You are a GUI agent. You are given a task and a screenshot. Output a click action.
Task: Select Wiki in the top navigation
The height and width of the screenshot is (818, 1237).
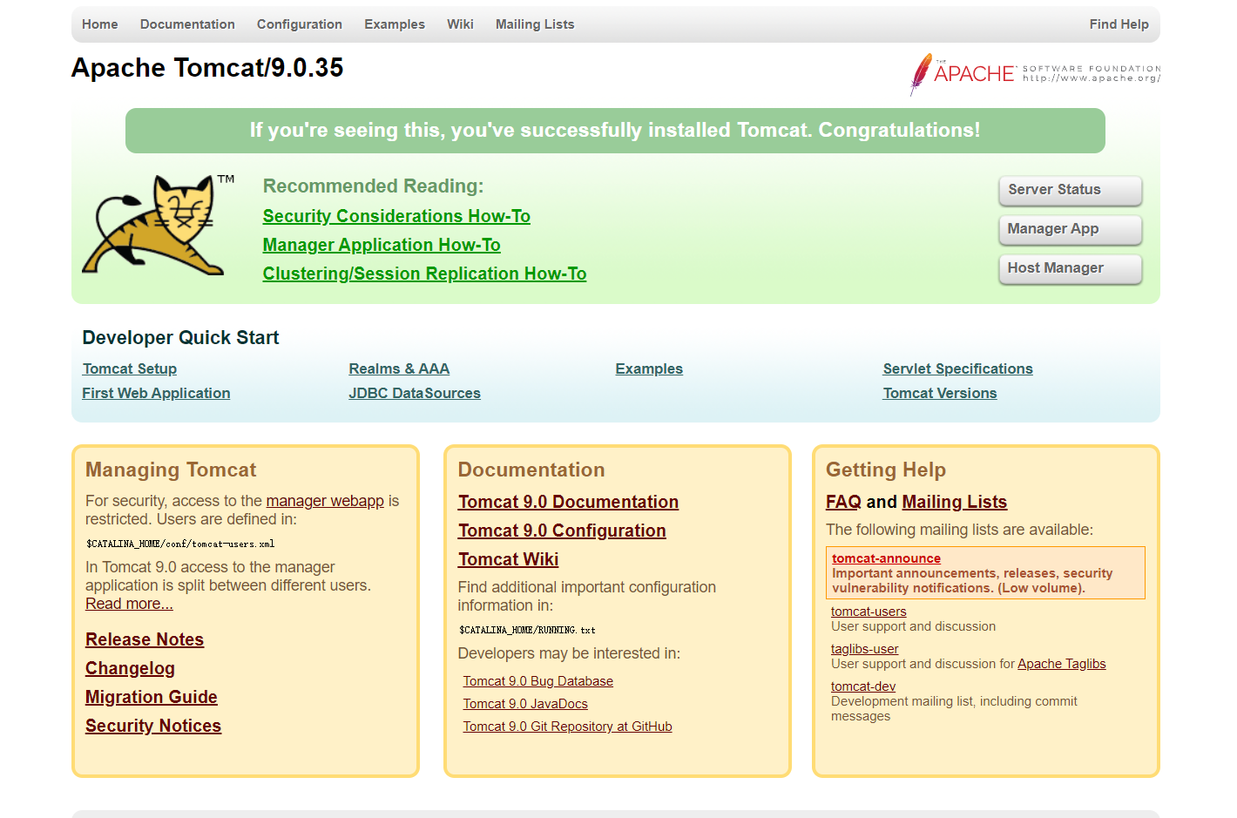(x=460, y=24)
